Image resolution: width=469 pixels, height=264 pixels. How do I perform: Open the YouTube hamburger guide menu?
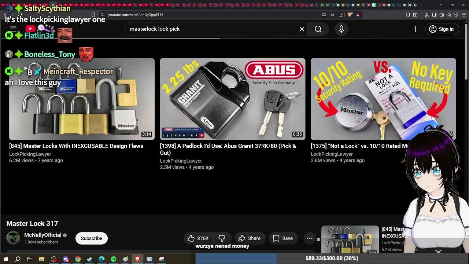pyautogui.click(x=13, y=29)
